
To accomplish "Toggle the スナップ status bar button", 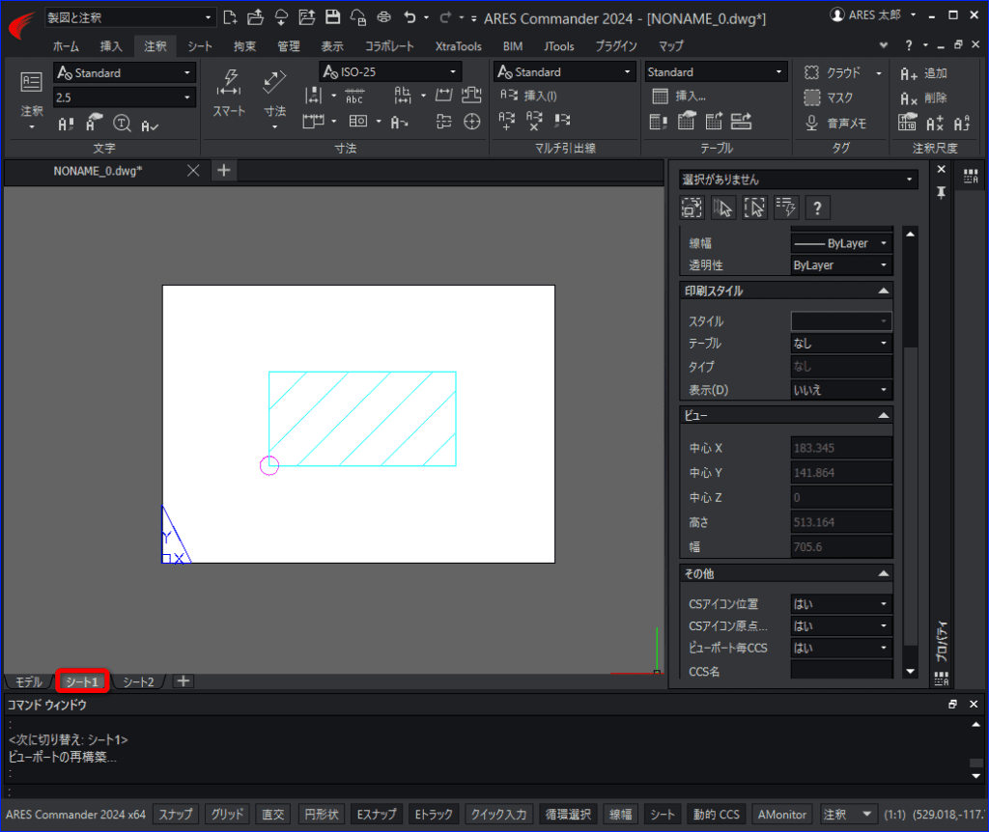I will (176, 815).
